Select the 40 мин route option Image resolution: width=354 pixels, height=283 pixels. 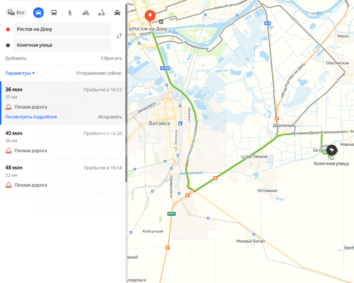click(x=63, y=142)
